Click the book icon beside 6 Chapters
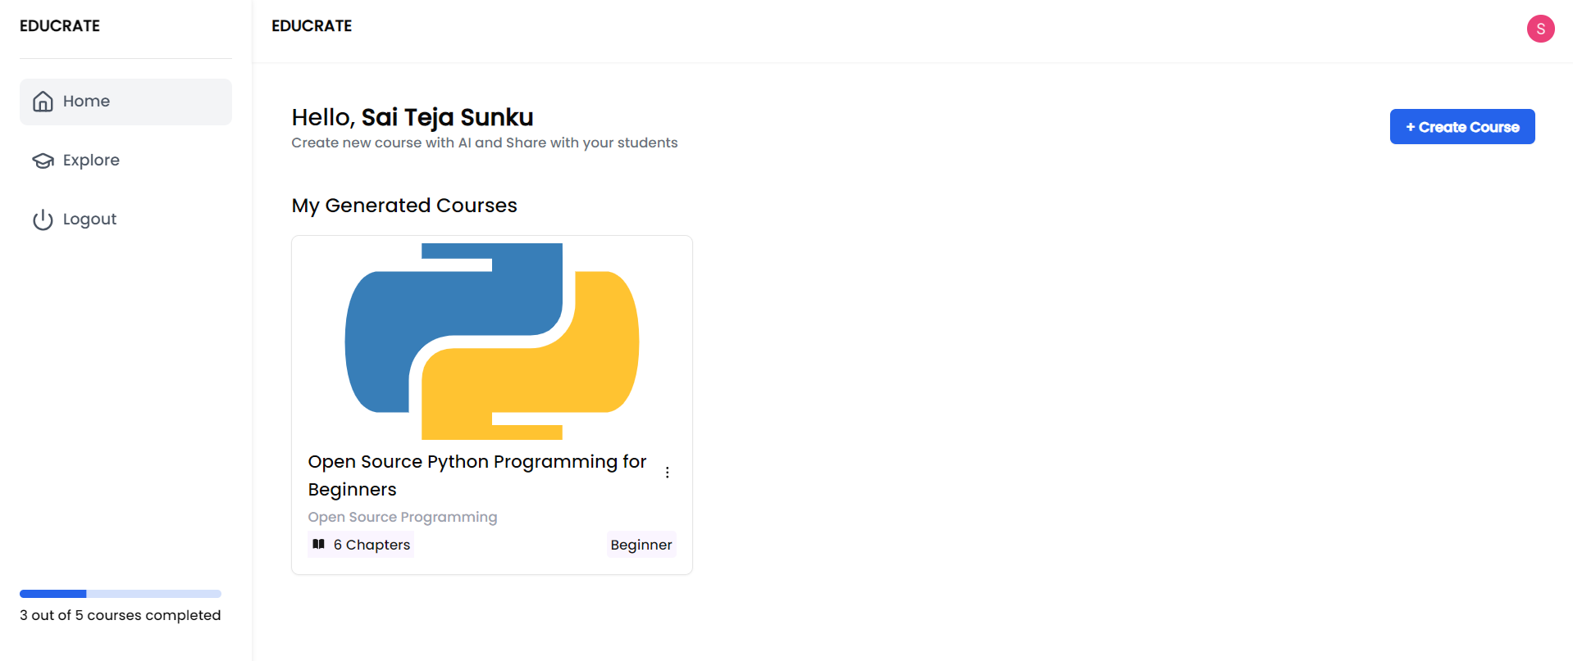This screenshot has height=661, width=1573. (x=319, y=544)
